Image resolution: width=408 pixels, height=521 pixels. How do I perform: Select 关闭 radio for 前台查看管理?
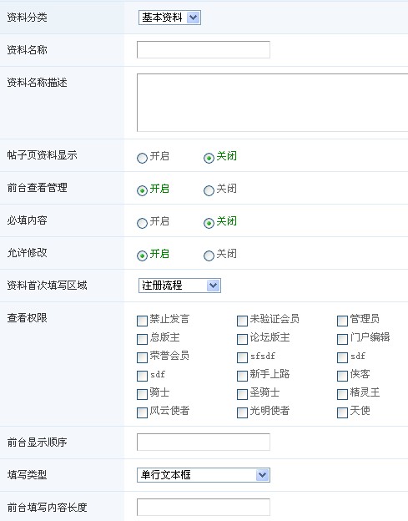coord(209,190)
